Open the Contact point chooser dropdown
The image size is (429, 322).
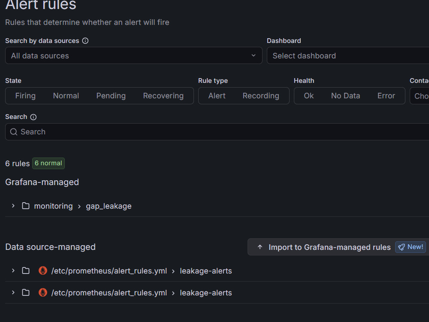(420, 96)
